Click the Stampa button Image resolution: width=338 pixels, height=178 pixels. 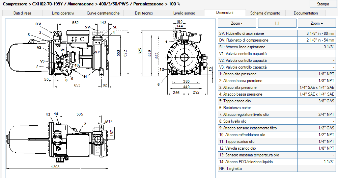[x=323, y=4]
